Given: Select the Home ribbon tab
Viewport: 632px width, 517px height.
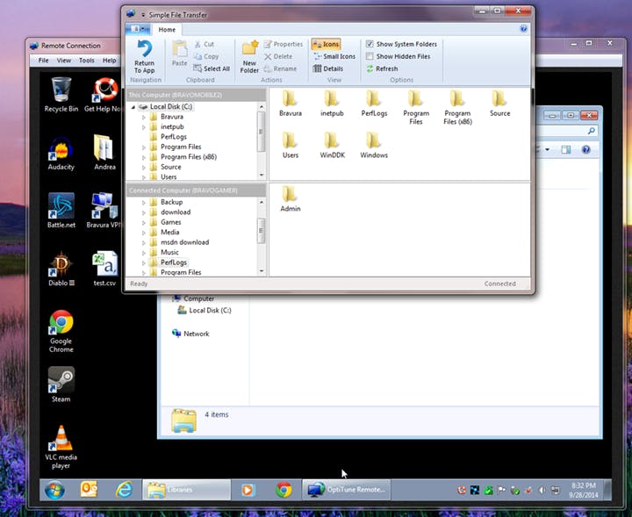Looking at the screenshot, I should tap(167, 29).
